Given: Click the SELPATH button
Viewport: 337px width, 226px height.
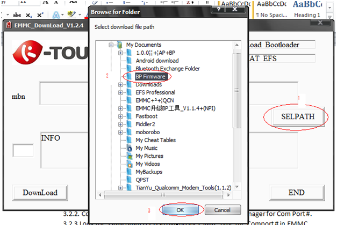Looking at the screenshot, I should click(x=298, y=116).
